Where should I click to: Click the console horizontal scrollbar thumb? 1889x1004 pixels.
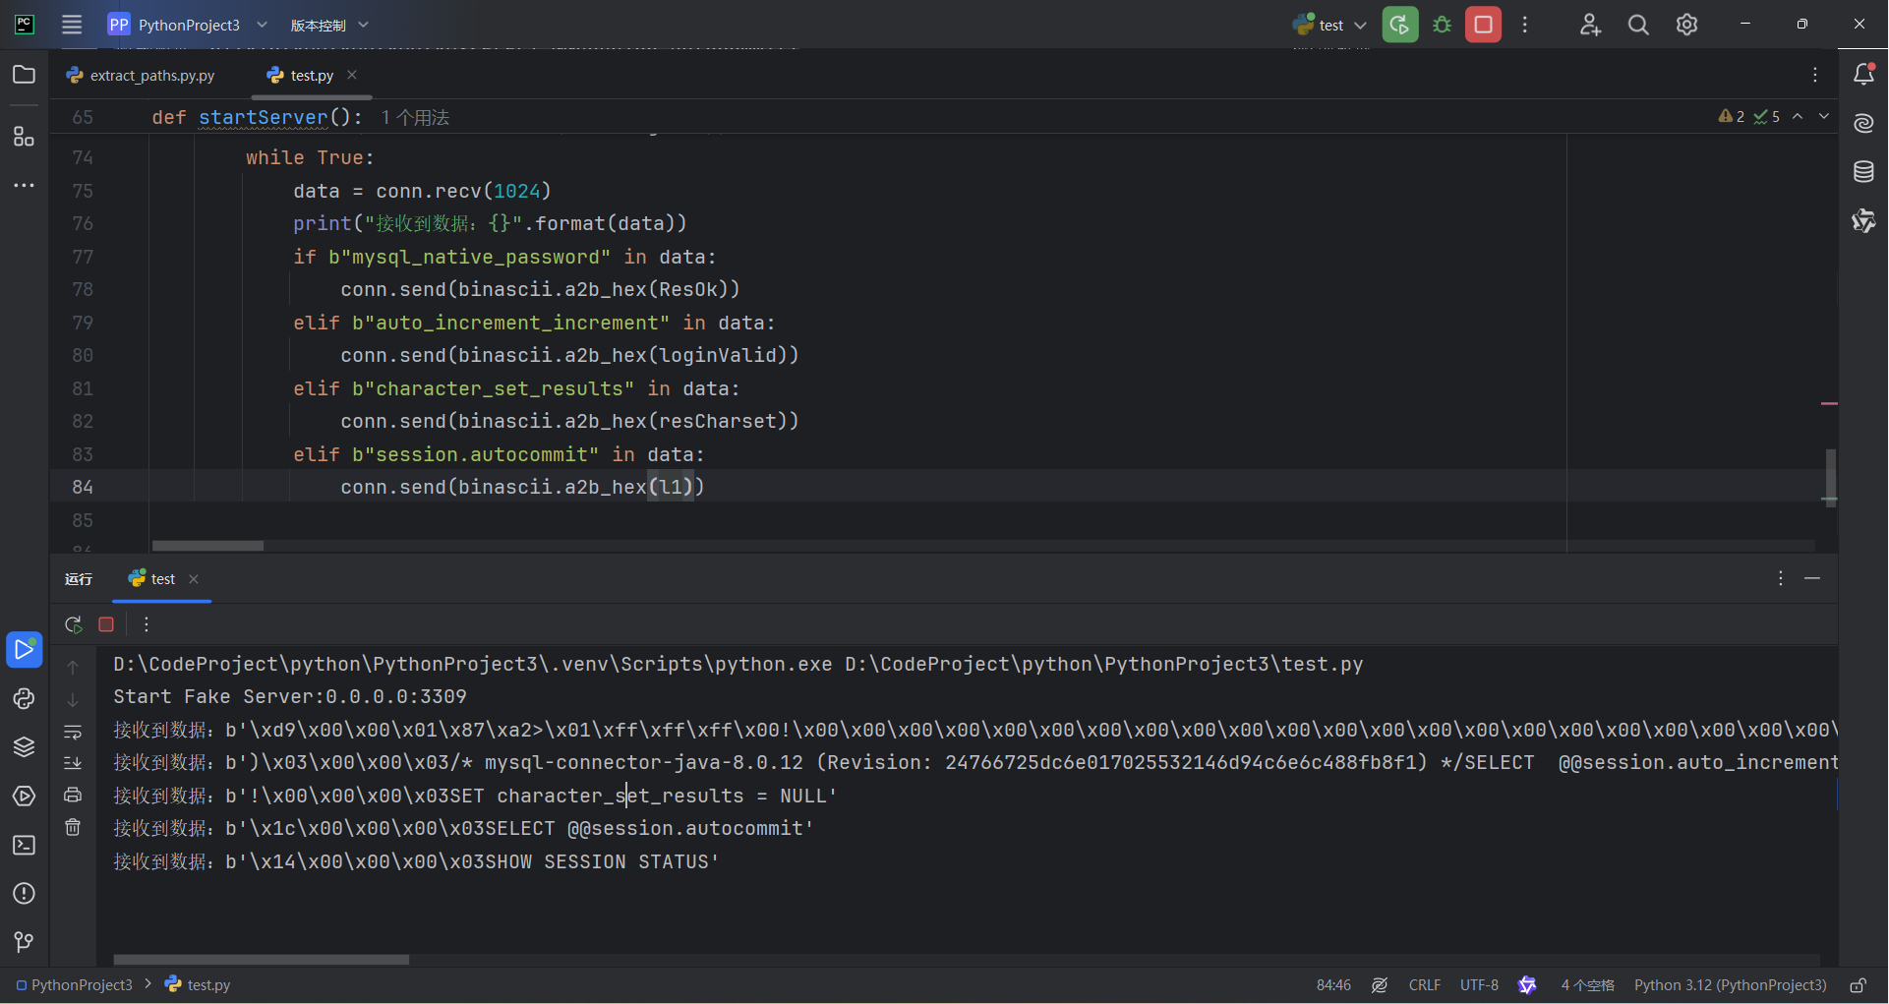point(261,960)
